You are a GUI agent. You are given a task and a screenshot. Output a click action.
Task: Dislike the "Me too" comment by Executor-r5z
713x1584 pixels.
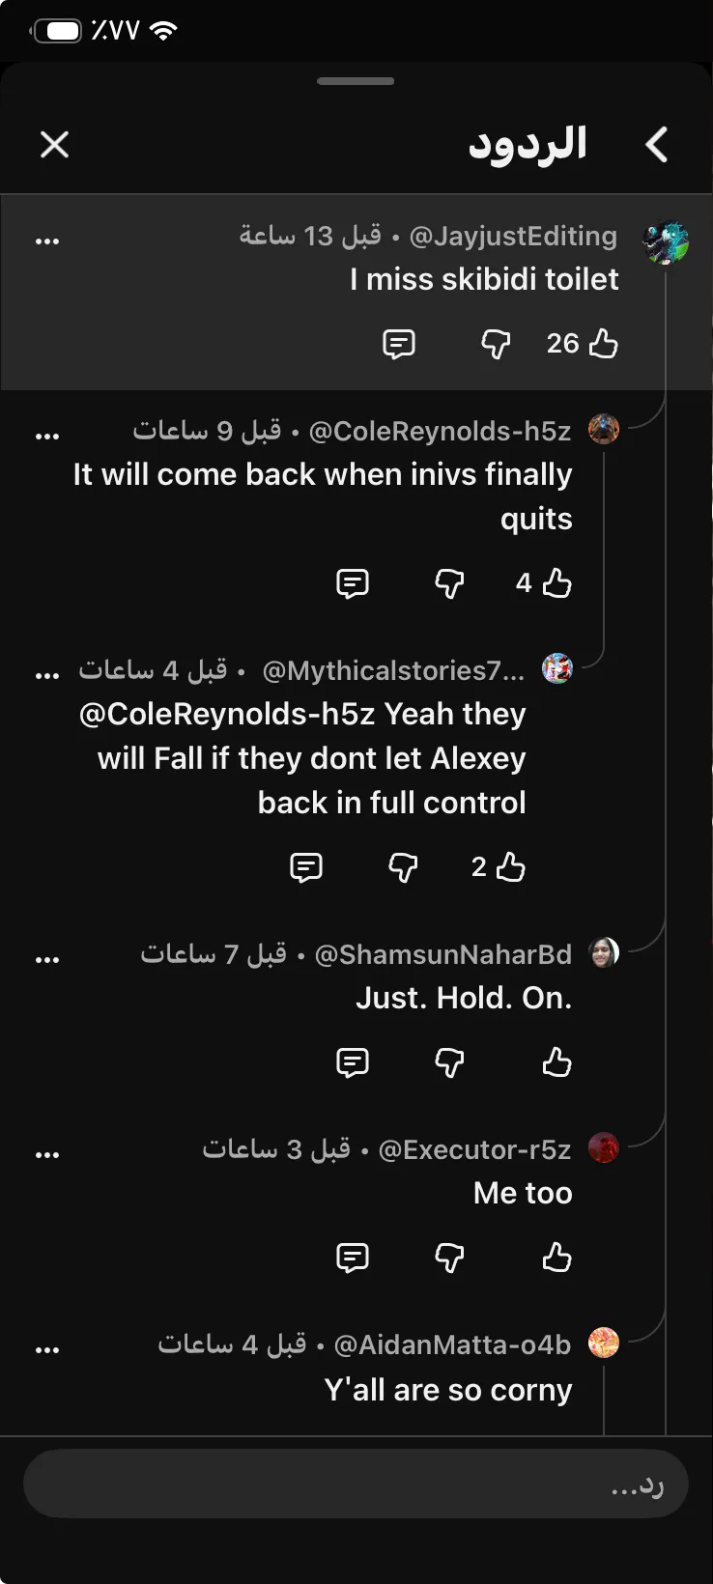(449, 1257)
